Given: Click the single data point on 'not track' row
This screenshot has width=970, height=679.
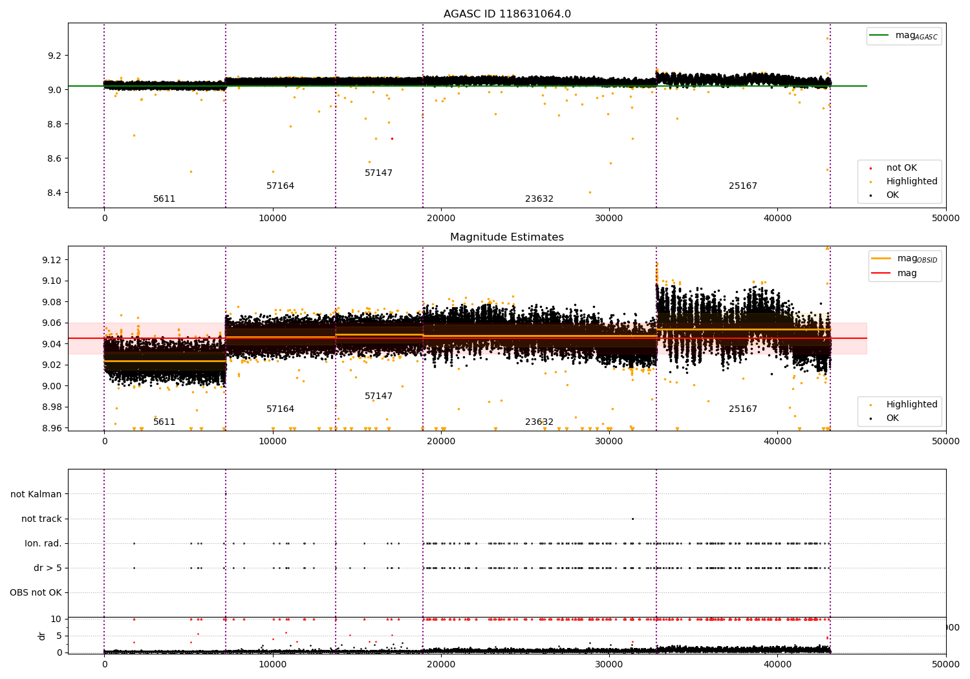Looking at the screenshot, I should [x=632, y=519].
